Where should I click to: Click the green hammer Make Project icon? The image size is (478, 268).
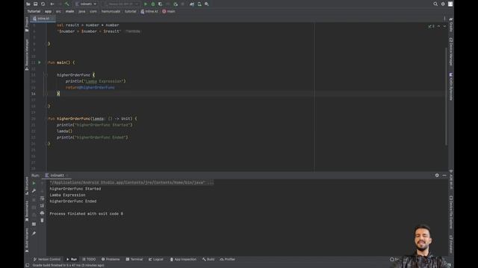(67, 4)
